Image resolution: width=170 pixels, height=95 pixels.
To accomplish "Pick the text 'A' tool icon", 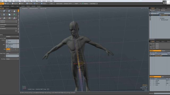I will pos(14,15).
